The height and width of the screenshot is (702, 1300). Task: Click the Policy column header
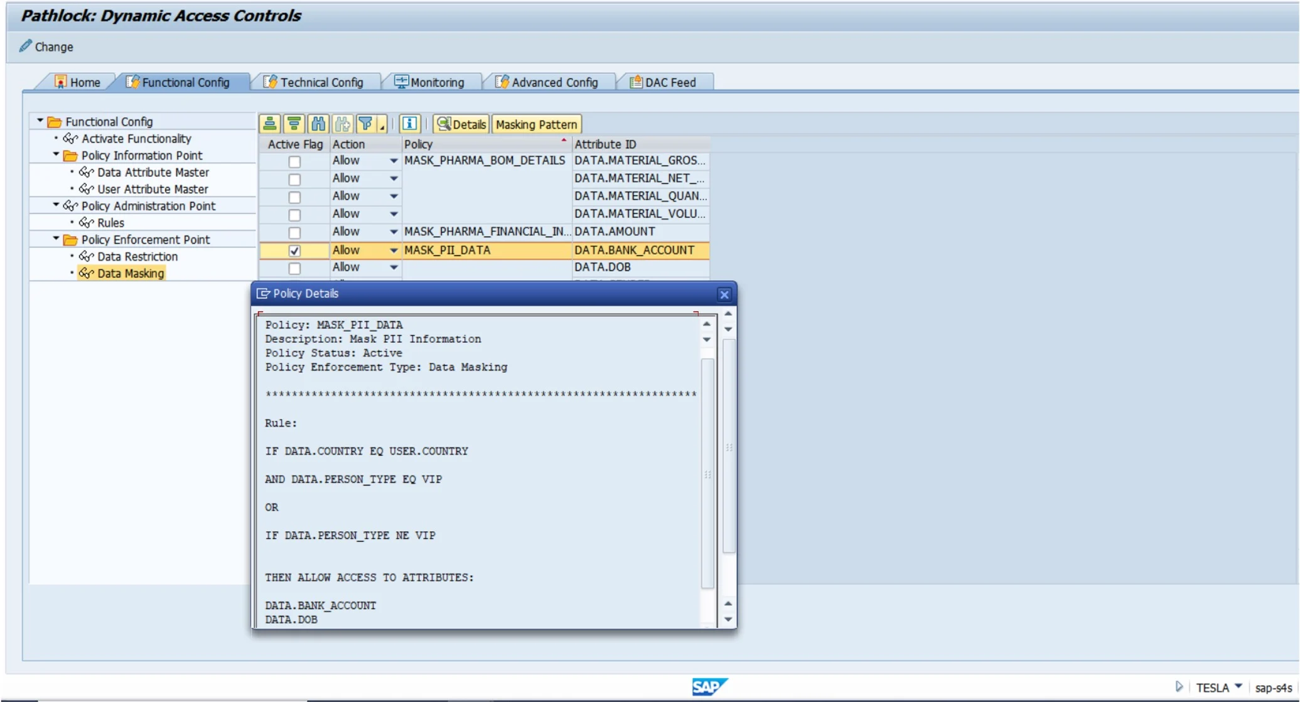point(486,144)
